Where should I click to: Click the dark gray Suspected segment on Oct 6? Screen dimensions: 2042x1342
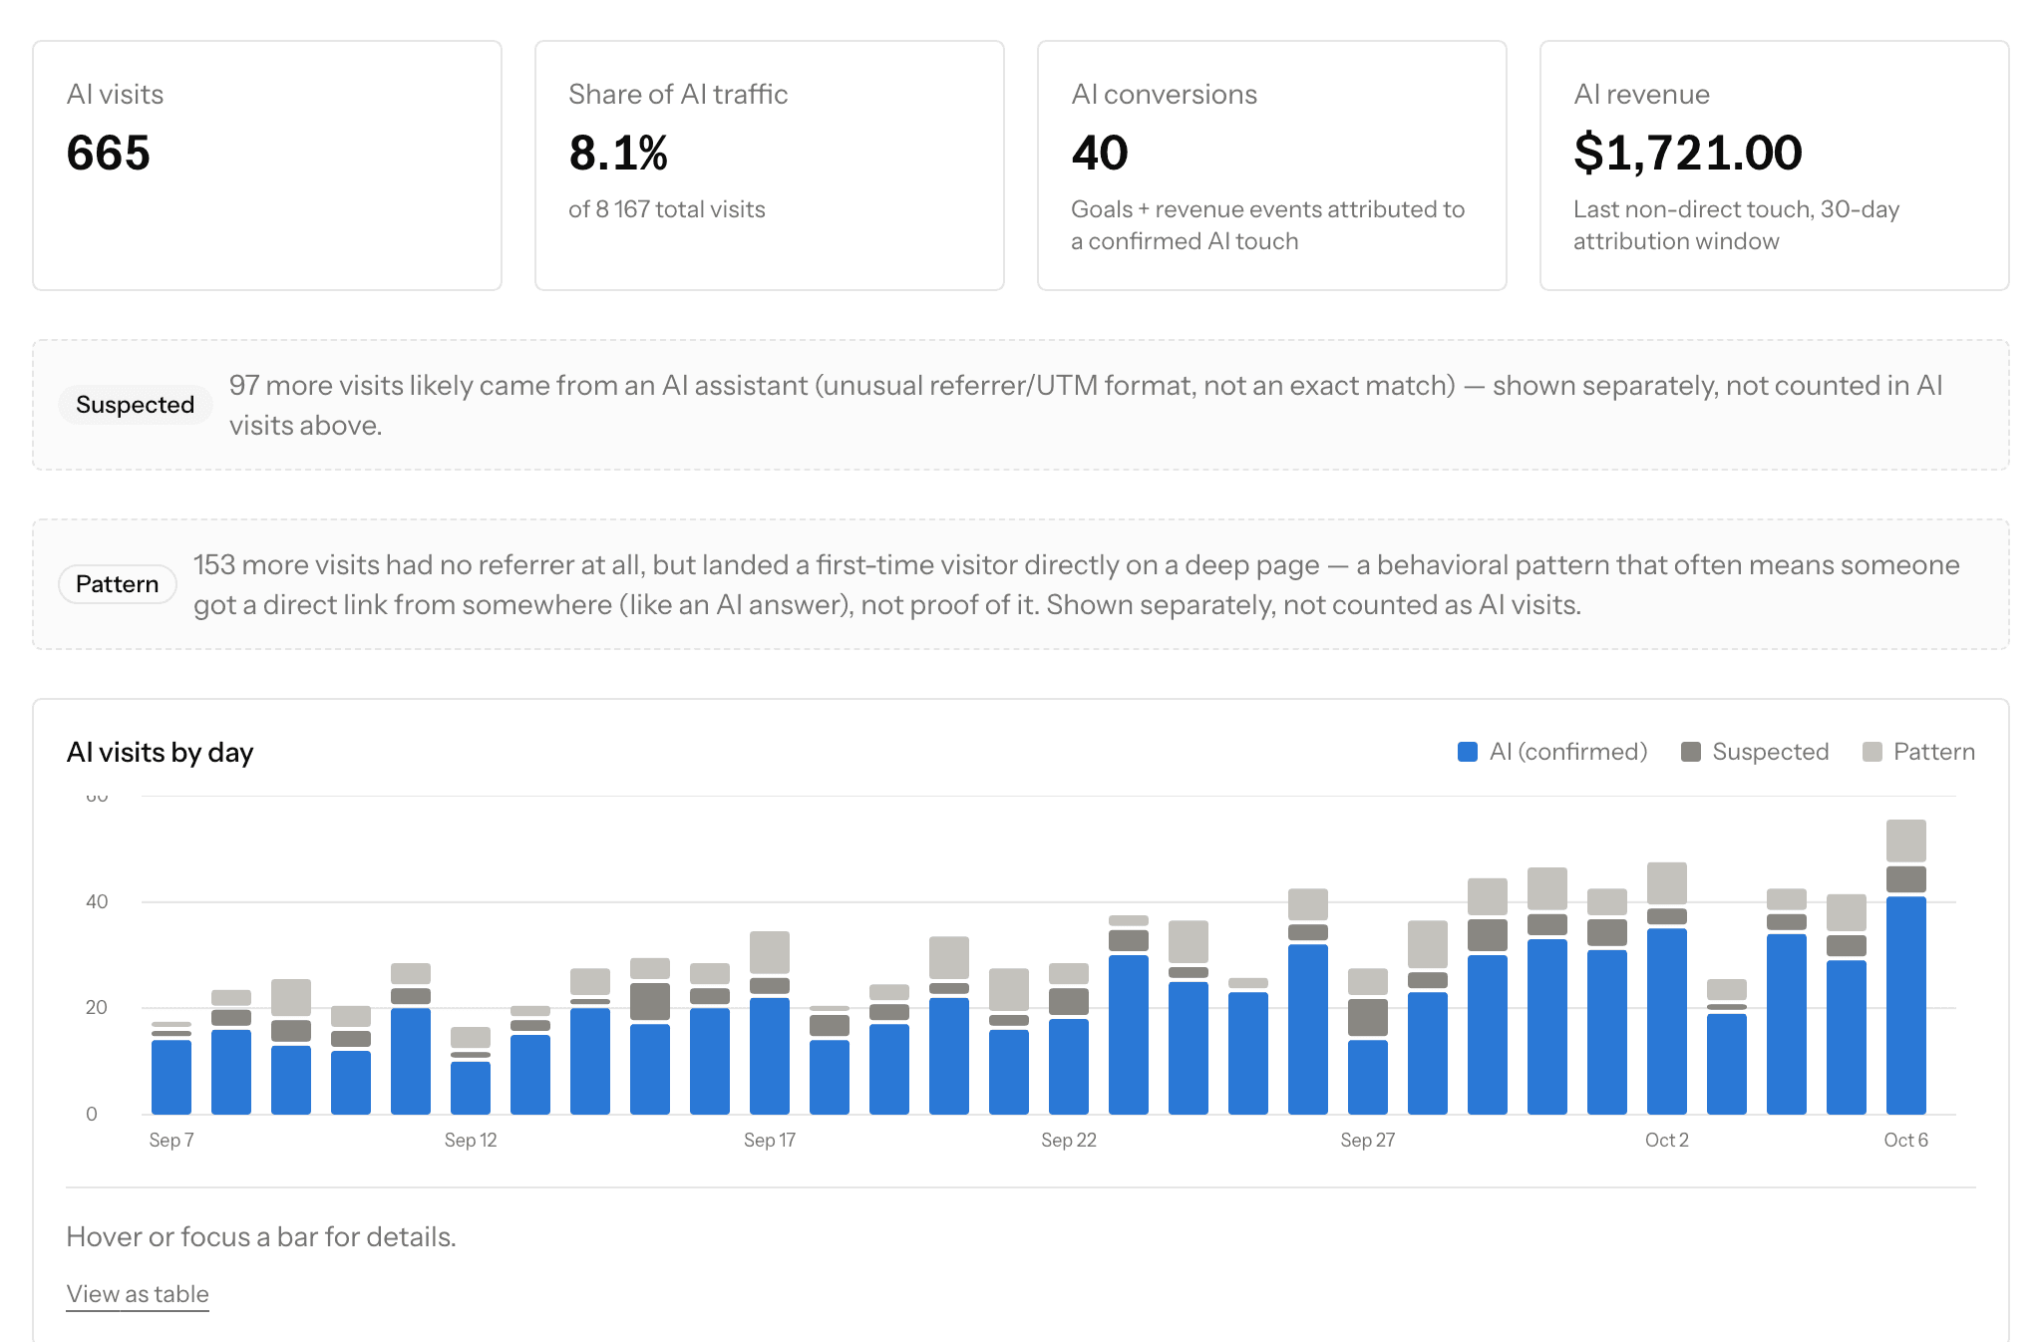pyautogui.click(x=1906, y=879)
